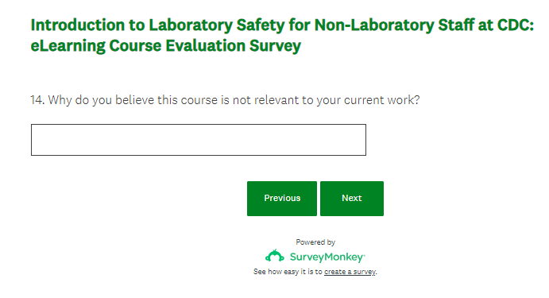Open the 'create a survey' link

point(350,272)
